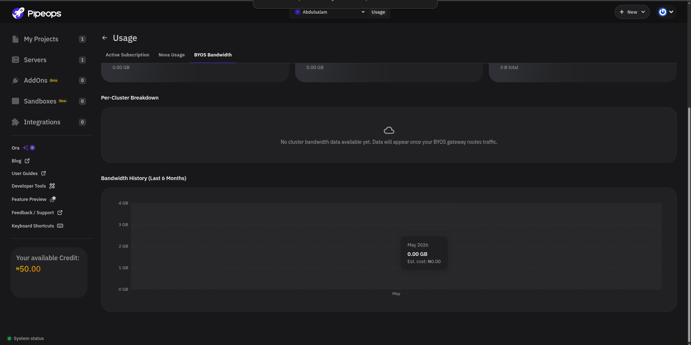Switch to the Nova Usage tab

tap(172, 55)
